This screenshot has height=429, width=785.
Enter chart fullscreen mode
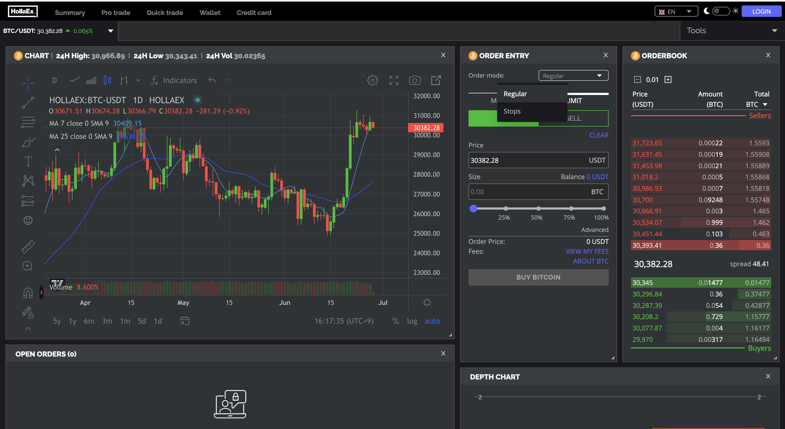coord(393,80)
